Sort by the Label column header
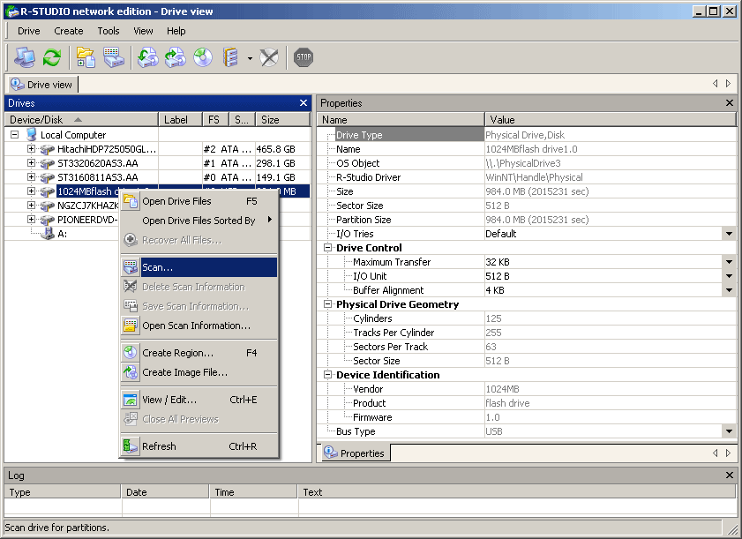Image resolution: width=742 pixels, height=539 pixels. (x=180, y=120)
